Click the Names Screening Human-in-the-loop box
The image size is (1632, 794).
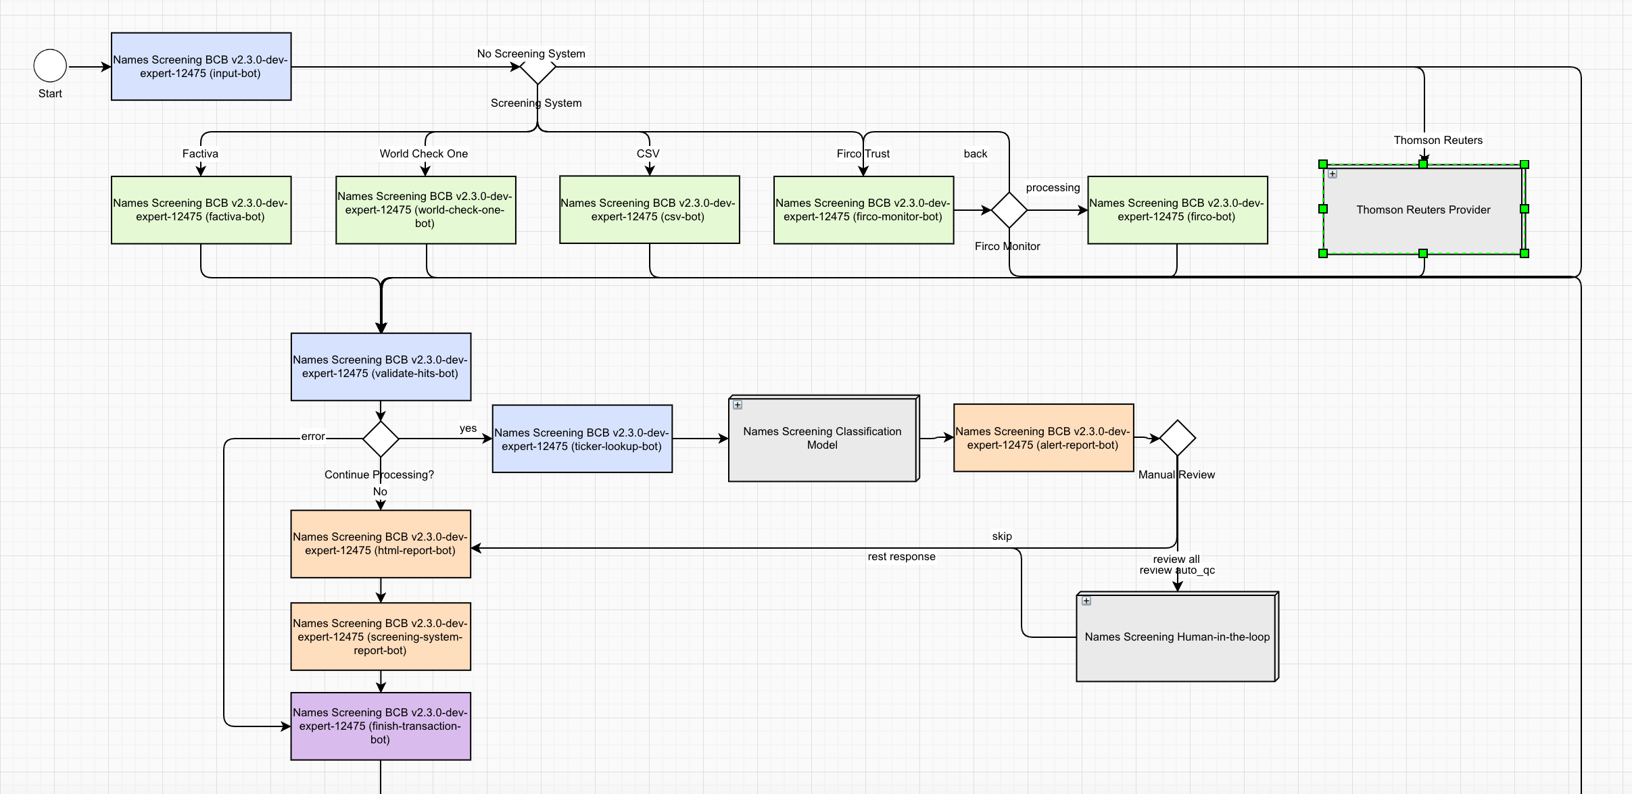coord(1178,637)
